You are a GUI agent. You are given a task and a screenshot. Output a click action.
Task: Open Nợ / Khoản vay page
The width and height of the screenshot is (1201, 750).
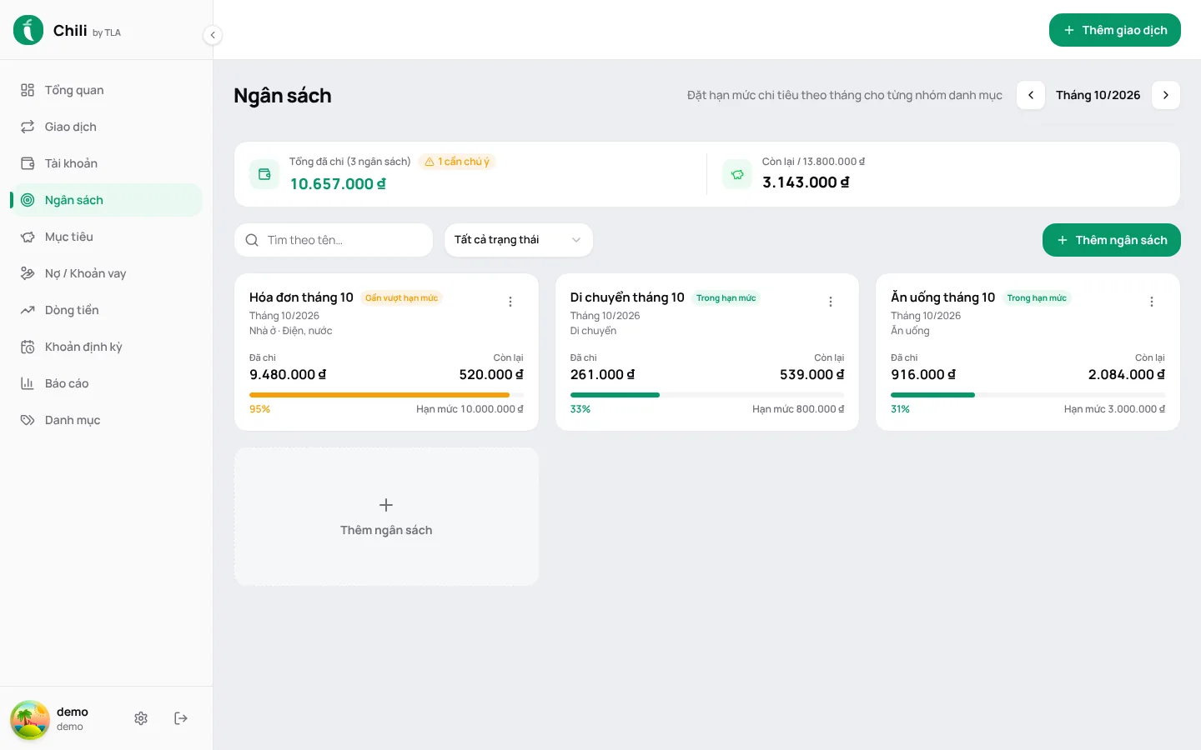coord(106,273)
